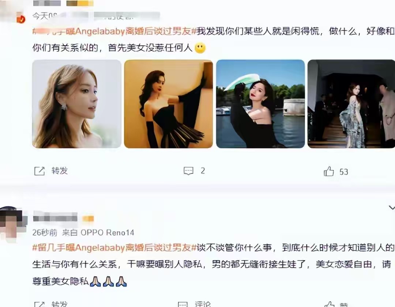Tap the comment icon on second post
Image resolution: width=395 pixels, height=307 pixels.
183,304
